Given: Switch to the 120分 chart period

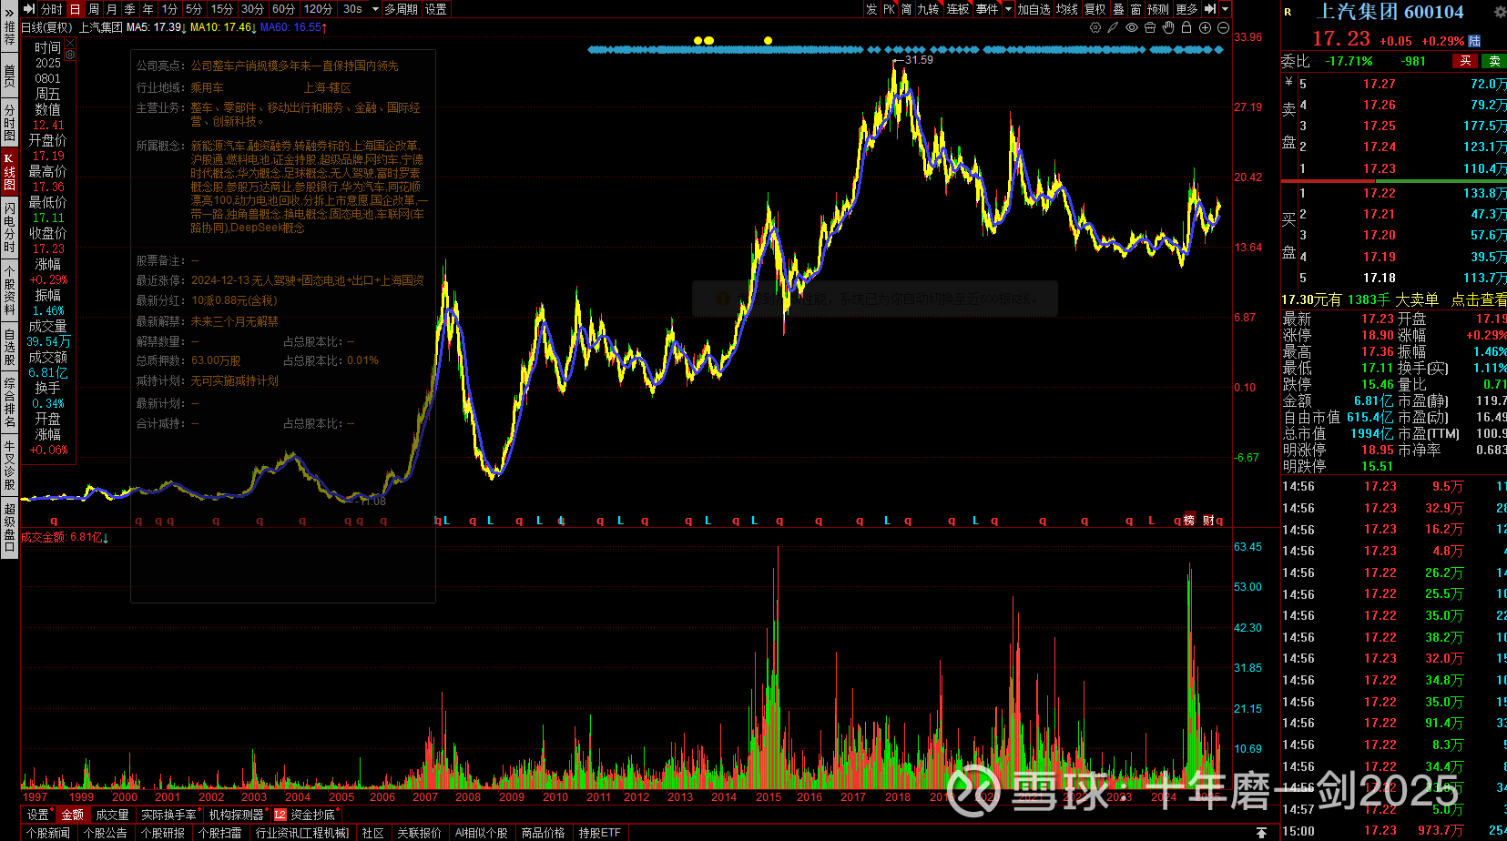Looking at the screenshot, I should point(318,9).
